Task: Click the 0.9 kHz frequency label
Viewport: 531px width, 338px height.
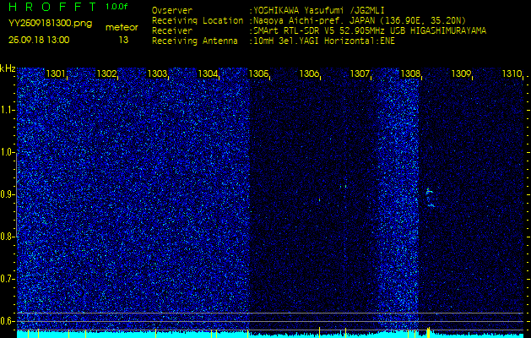Action: click(7, 194)
